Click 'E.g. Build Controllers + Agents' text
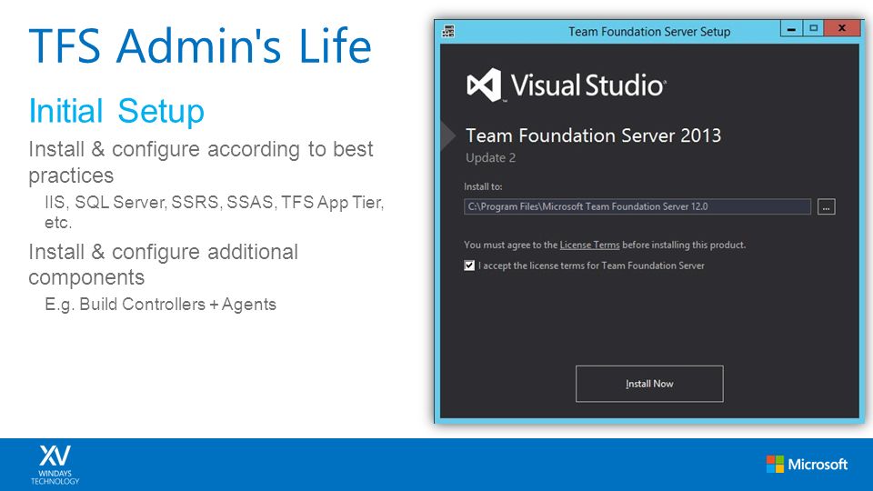Image resolution: width=873 pixels, height=491 pixels. point(160,305)
